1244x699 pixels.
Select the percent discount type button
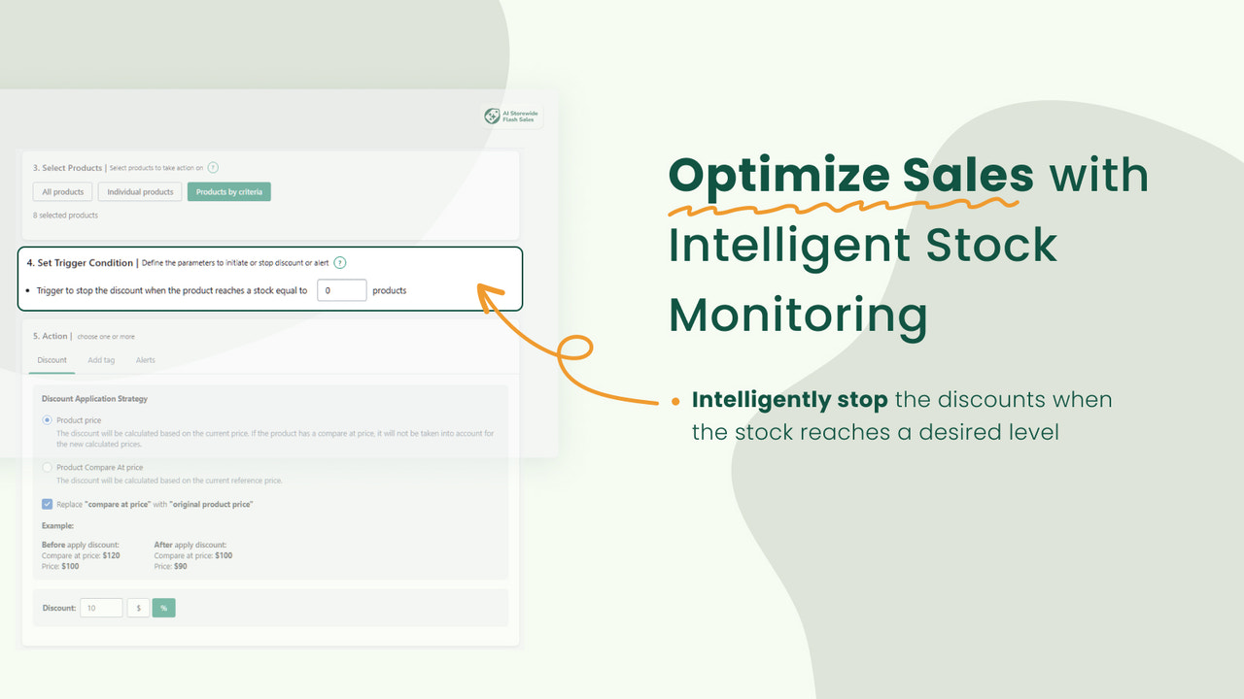(163, 608)
